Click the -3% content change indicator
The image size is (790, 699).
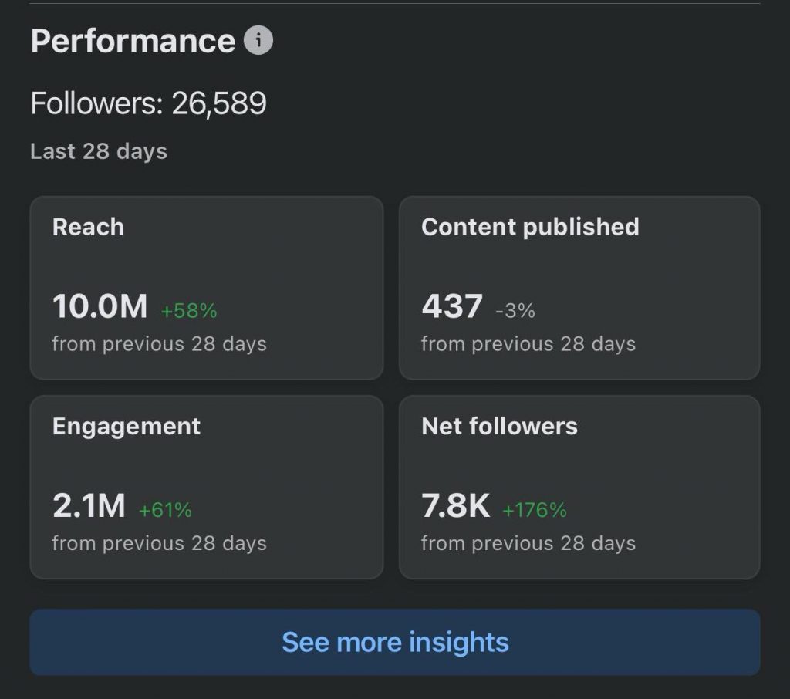coord(515,311)
